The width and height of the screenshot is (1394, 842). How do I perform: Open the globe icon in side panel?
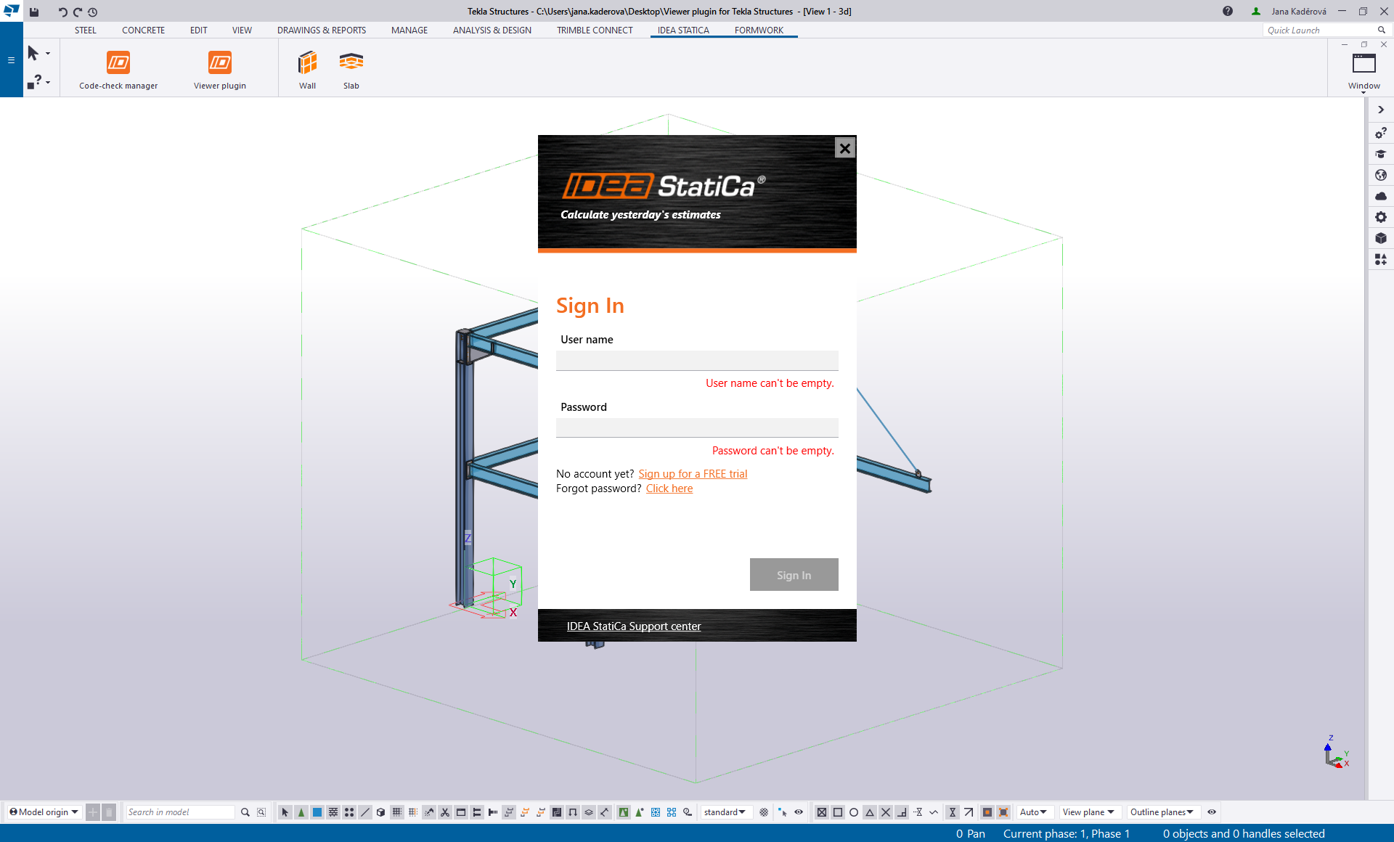click(1380, 175)
